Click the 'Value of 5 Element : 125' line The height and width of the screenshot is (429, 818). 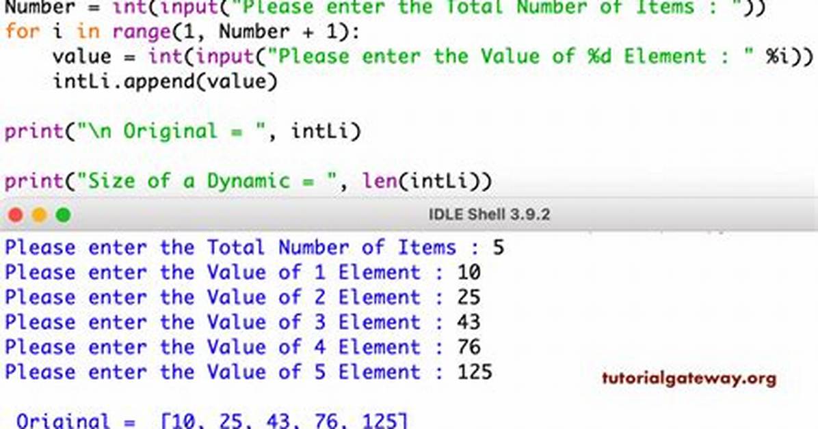(248, 372)
